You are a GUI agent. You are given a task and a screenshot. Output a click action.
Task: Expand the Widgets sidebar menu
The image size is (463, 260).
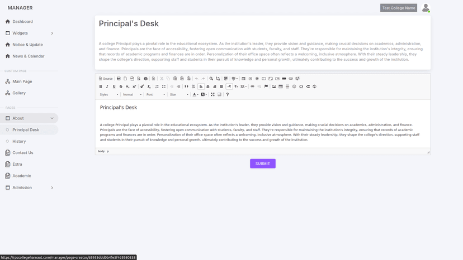click(x=29, y=33)
